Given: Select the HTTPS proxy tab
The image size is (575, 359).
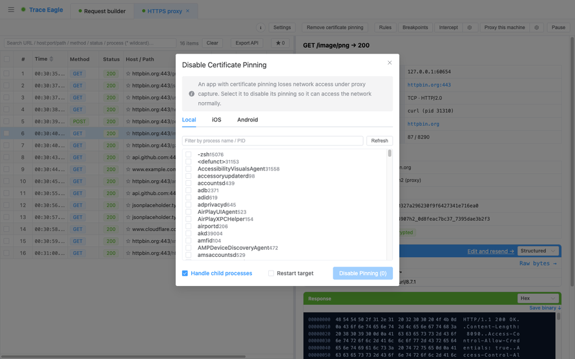Looking at the screenshot, I should (165, 11).
